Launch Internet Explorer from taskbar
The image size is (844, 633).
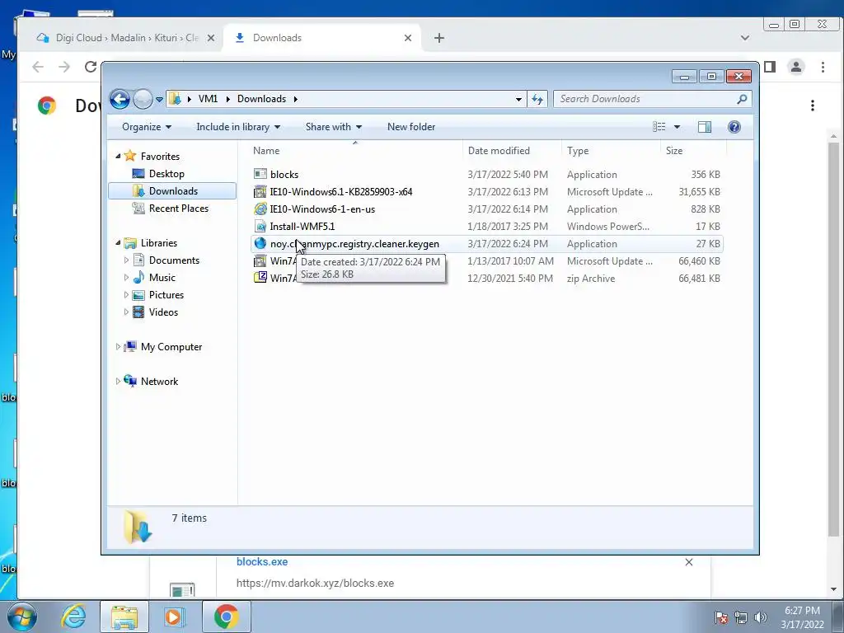pyautogui.click(x=73, y=617)
